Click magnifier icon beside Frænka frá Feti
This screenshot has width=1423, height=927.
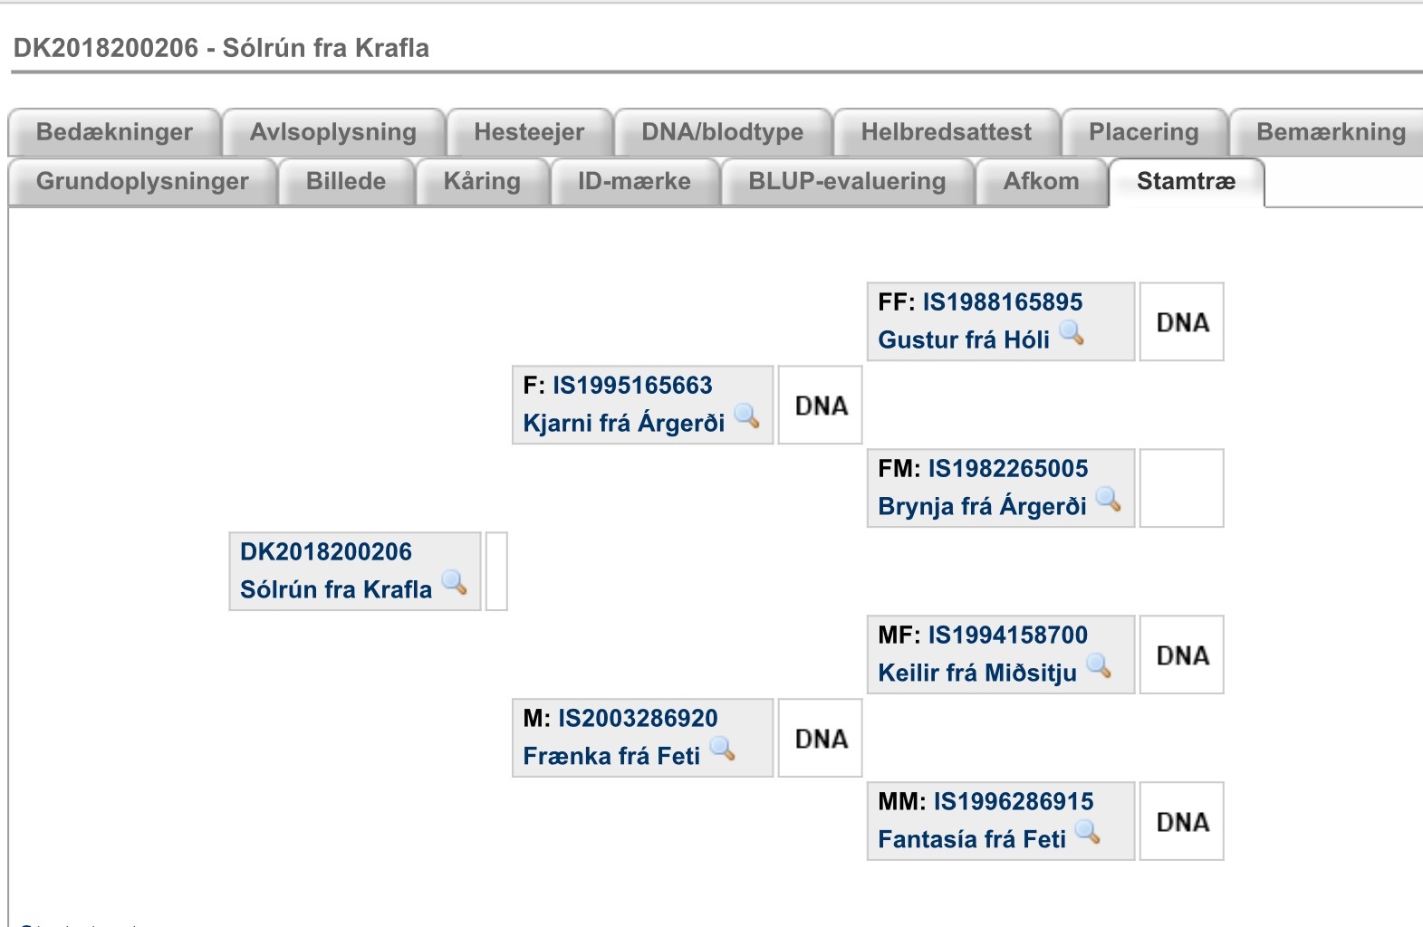723,750
